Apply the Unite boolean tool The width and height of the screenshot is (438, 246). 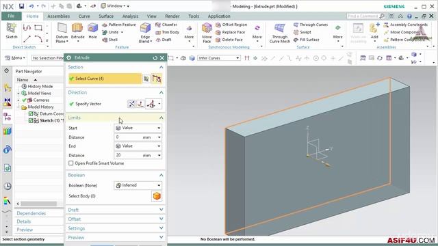pos(111,32)
